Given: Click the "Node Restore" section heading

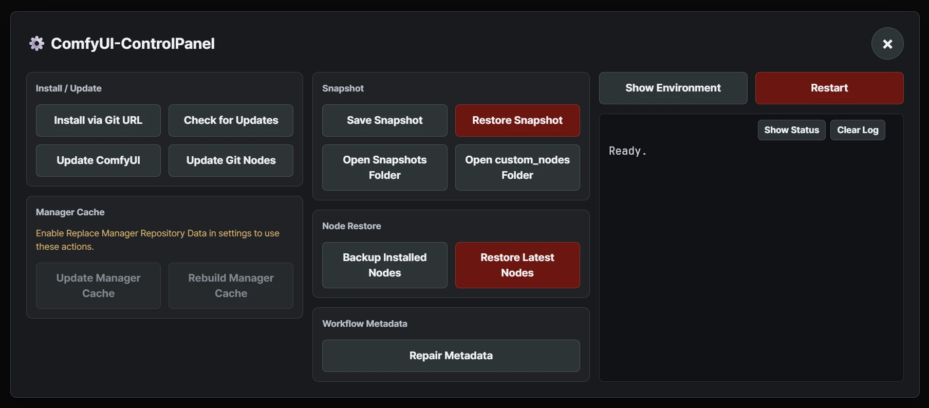Looking at the screenshot, I should (x=351, y=226).
